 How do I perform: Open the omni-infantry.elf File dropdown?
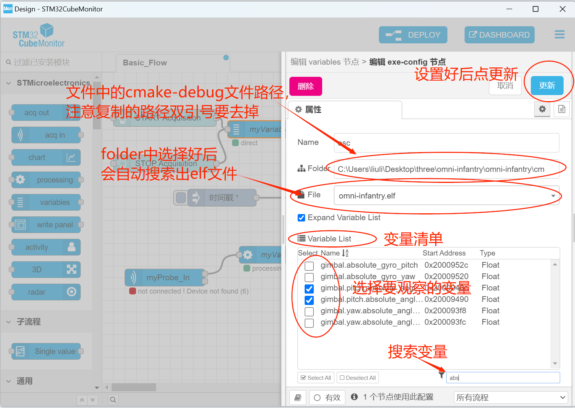tap(554, 195)
